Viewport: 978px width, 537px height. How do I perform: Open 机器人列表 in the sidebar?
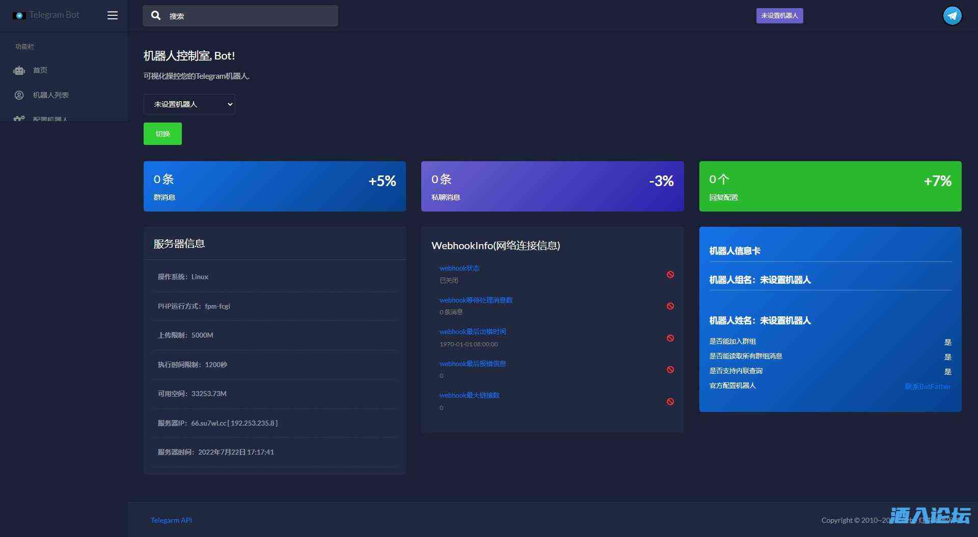click(51, 95)
